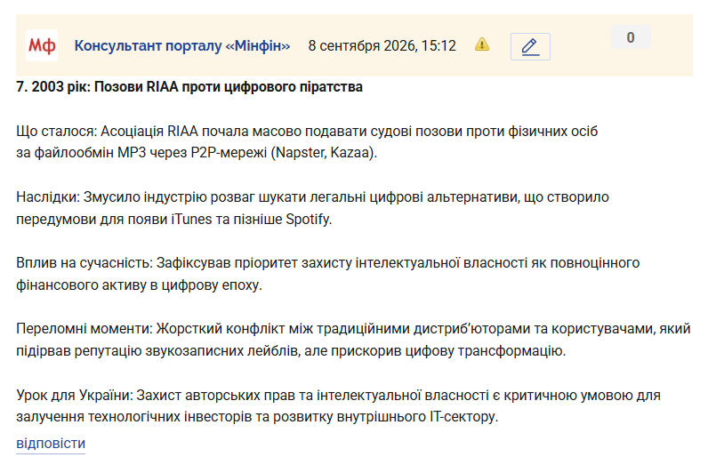The width and height of the screenshot is (708, 465).
Task: Click the відповісти reply link
Action: click(x=51, y=444)
